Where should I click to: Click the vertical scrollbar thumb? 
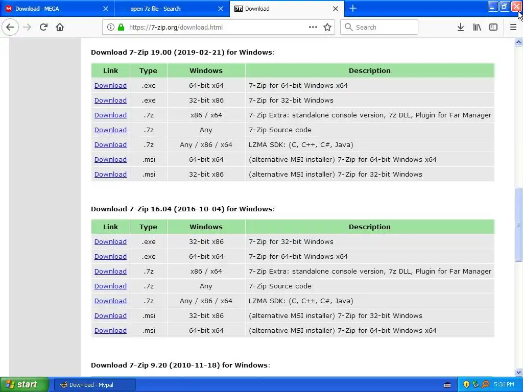pos(518,225)
